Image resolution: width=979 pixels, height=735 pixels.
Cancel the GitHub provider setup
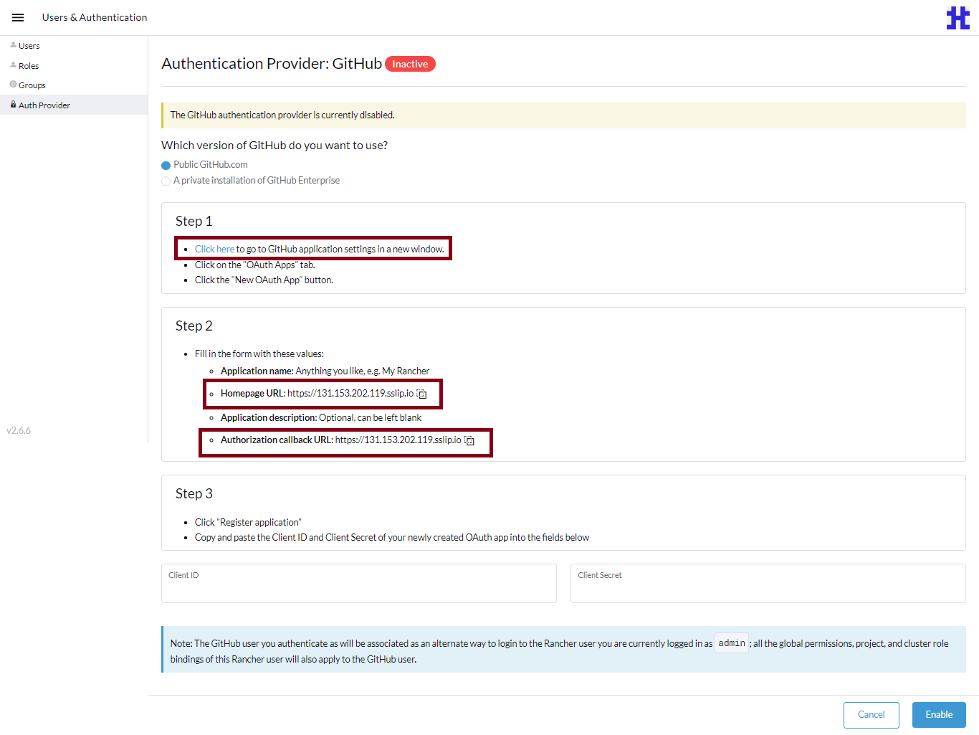pyautogui.click(x=871, y=715)
